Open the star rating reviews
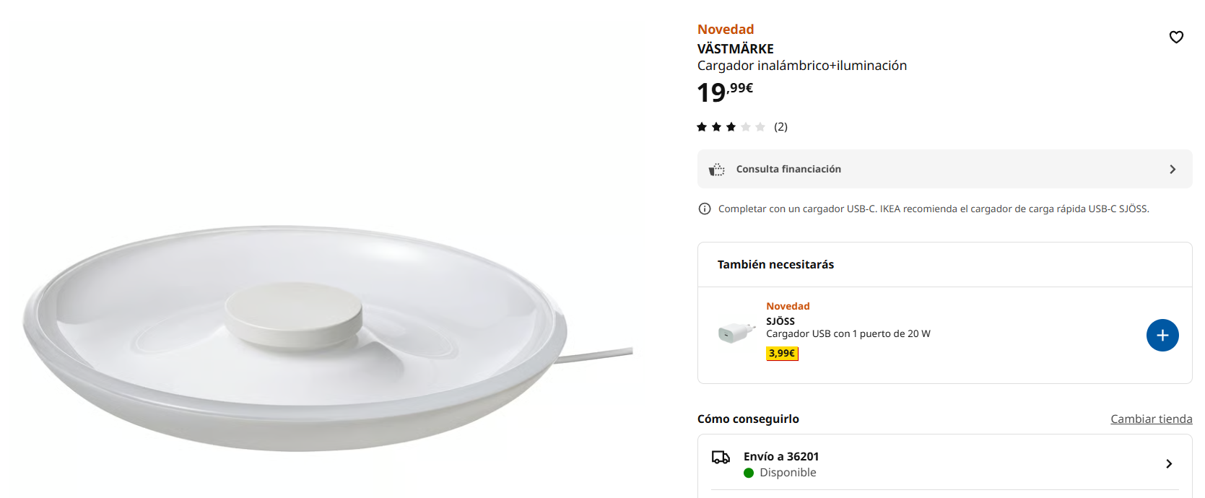 coord(730,127)
